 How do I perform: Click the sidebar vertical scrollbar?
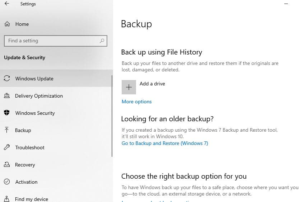[112, 115]
